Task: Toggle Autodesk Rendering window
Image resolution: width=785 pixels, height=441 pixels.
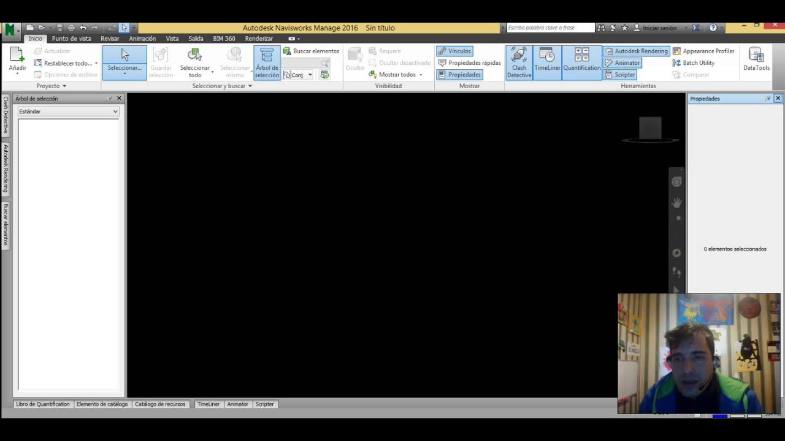Action: click(x=636, y=51)
